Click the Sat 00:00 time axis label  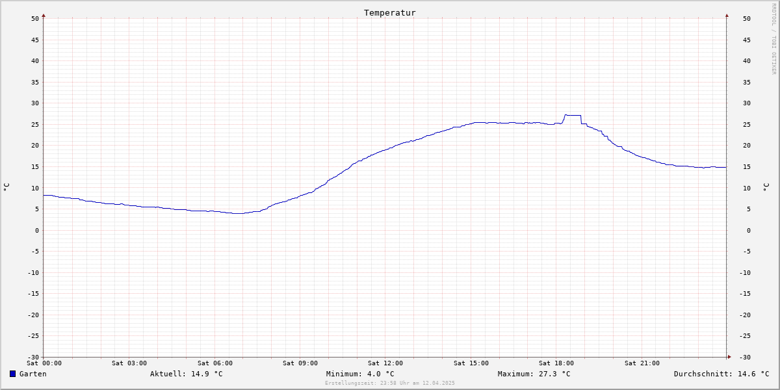tap(44, 363)
